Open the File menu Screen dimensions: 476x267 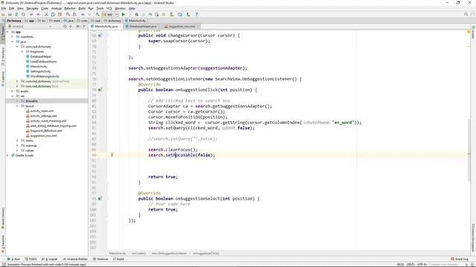[4, 8]
